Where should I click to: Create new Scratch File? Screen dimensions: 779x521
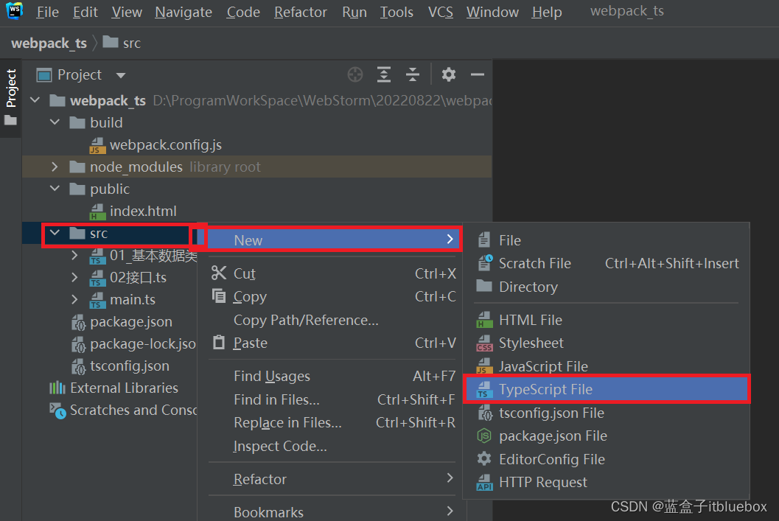[606, 263]
